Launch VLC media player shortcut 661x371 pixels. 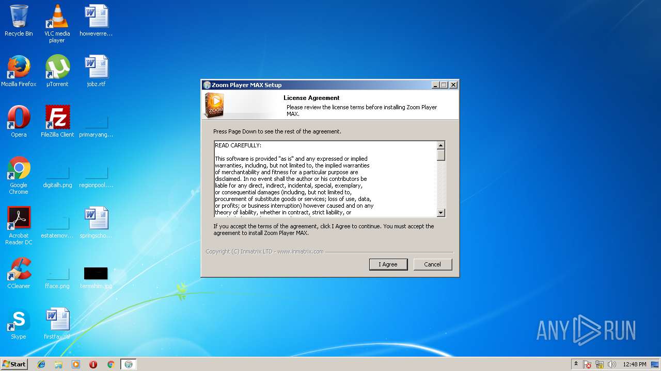pos(57,24)
